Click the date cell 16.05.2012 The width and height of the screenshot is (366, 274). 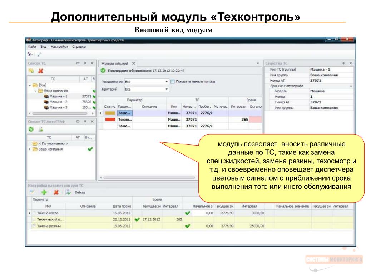click(x=122, y=213)
